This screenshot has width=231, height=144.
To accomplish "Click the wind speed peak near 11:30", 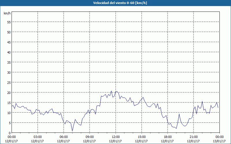I will pyautogui.click(x=111, y=91).
